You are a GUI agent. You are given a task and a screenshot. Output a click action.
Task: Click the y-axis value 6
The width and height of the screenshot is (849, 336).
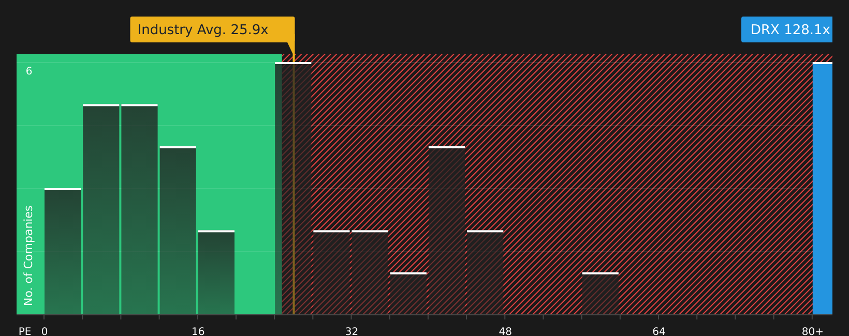coord(29,71)
